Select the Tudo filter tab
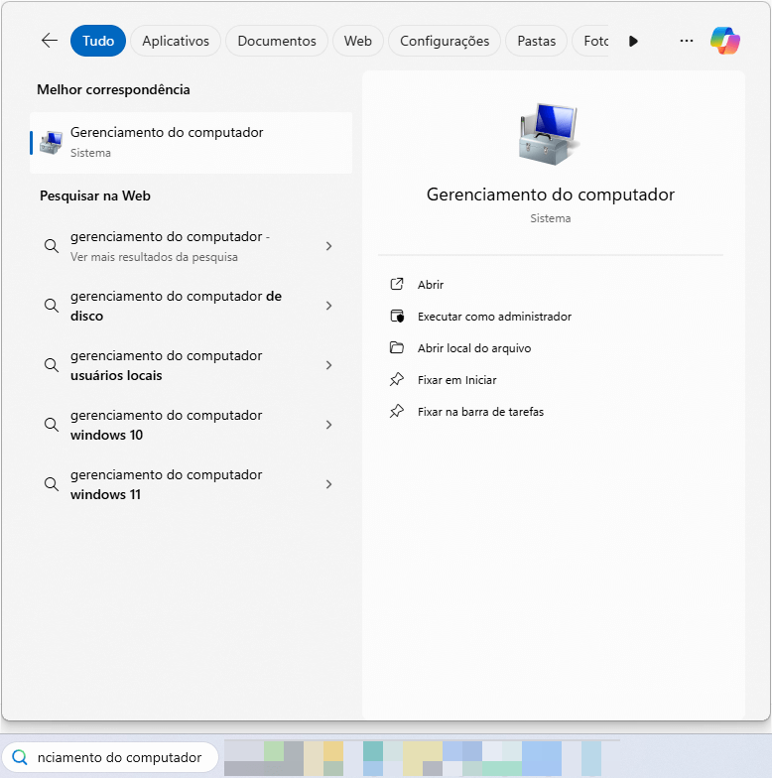This screenshot has height=778, width=772. 98,41
